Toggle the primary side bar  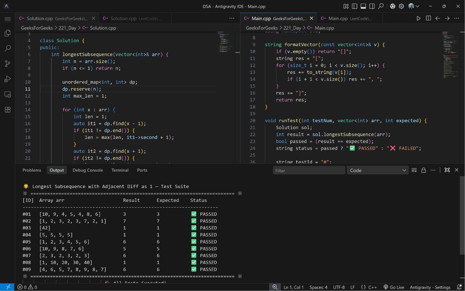(x=355, y=6)
